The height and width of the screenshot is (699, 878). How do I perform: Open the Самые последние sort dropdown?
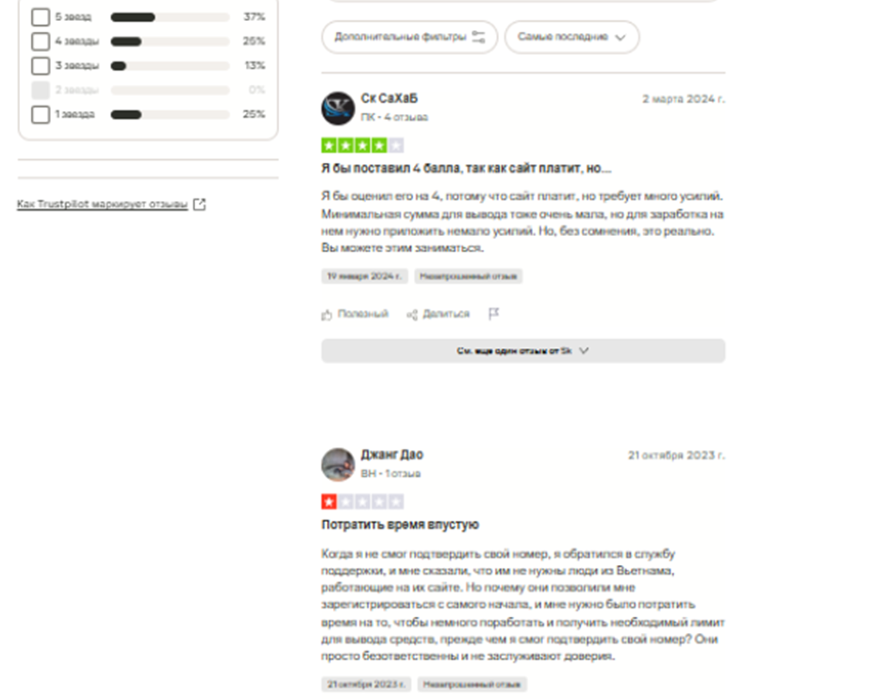pyautogui.click(x=572, y=37)
